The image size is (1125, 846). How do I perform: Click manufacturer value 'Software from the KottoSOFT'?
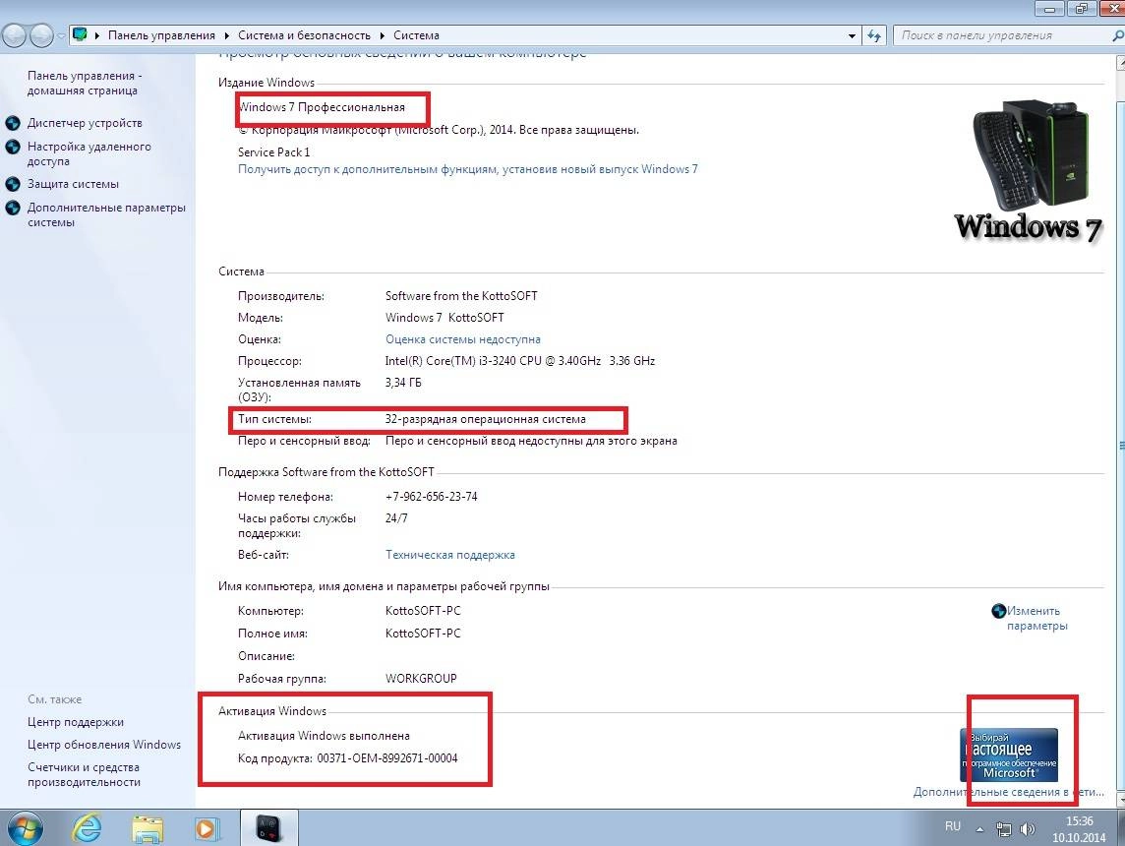[x=461, y=296]
